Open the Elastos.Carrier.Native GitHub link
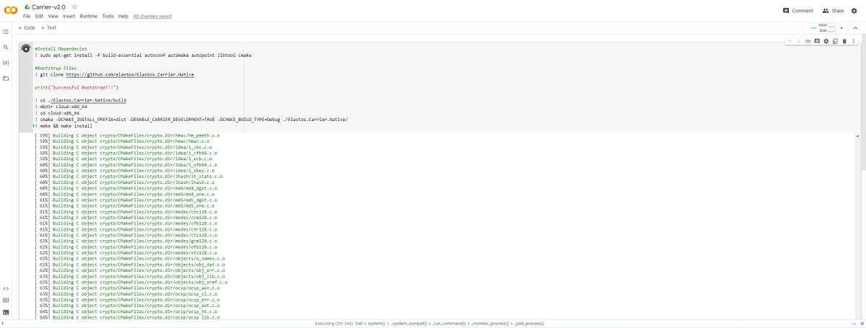 tap(131, 74)
